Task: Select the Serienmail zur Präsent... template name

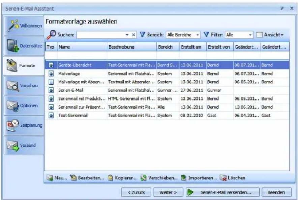Action: (x=82, y=107)
